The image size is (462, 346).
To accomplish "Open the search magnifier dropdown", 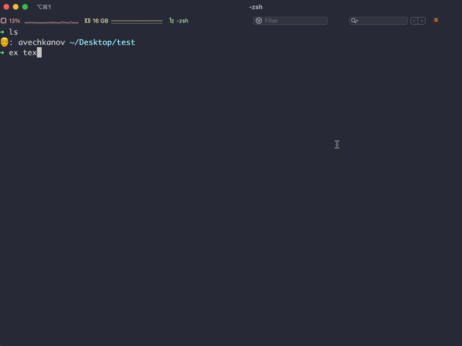I will click(x=354, y=21).
